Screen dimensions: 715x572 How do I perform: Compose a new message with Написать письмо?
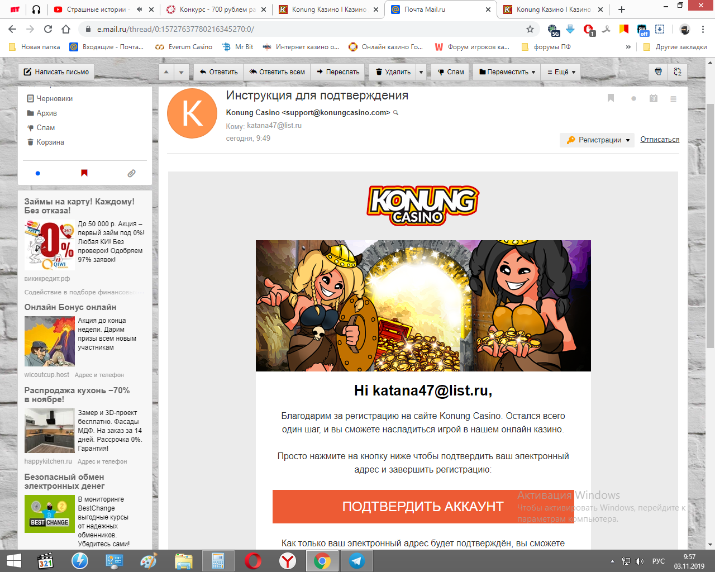coord(56,72)
